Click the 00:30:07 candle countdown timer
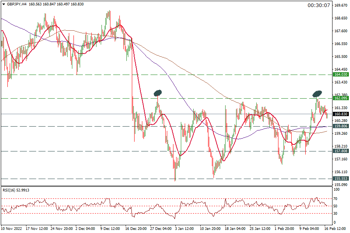The width and height of the screenshot is (350, 233). click(318, 5)
